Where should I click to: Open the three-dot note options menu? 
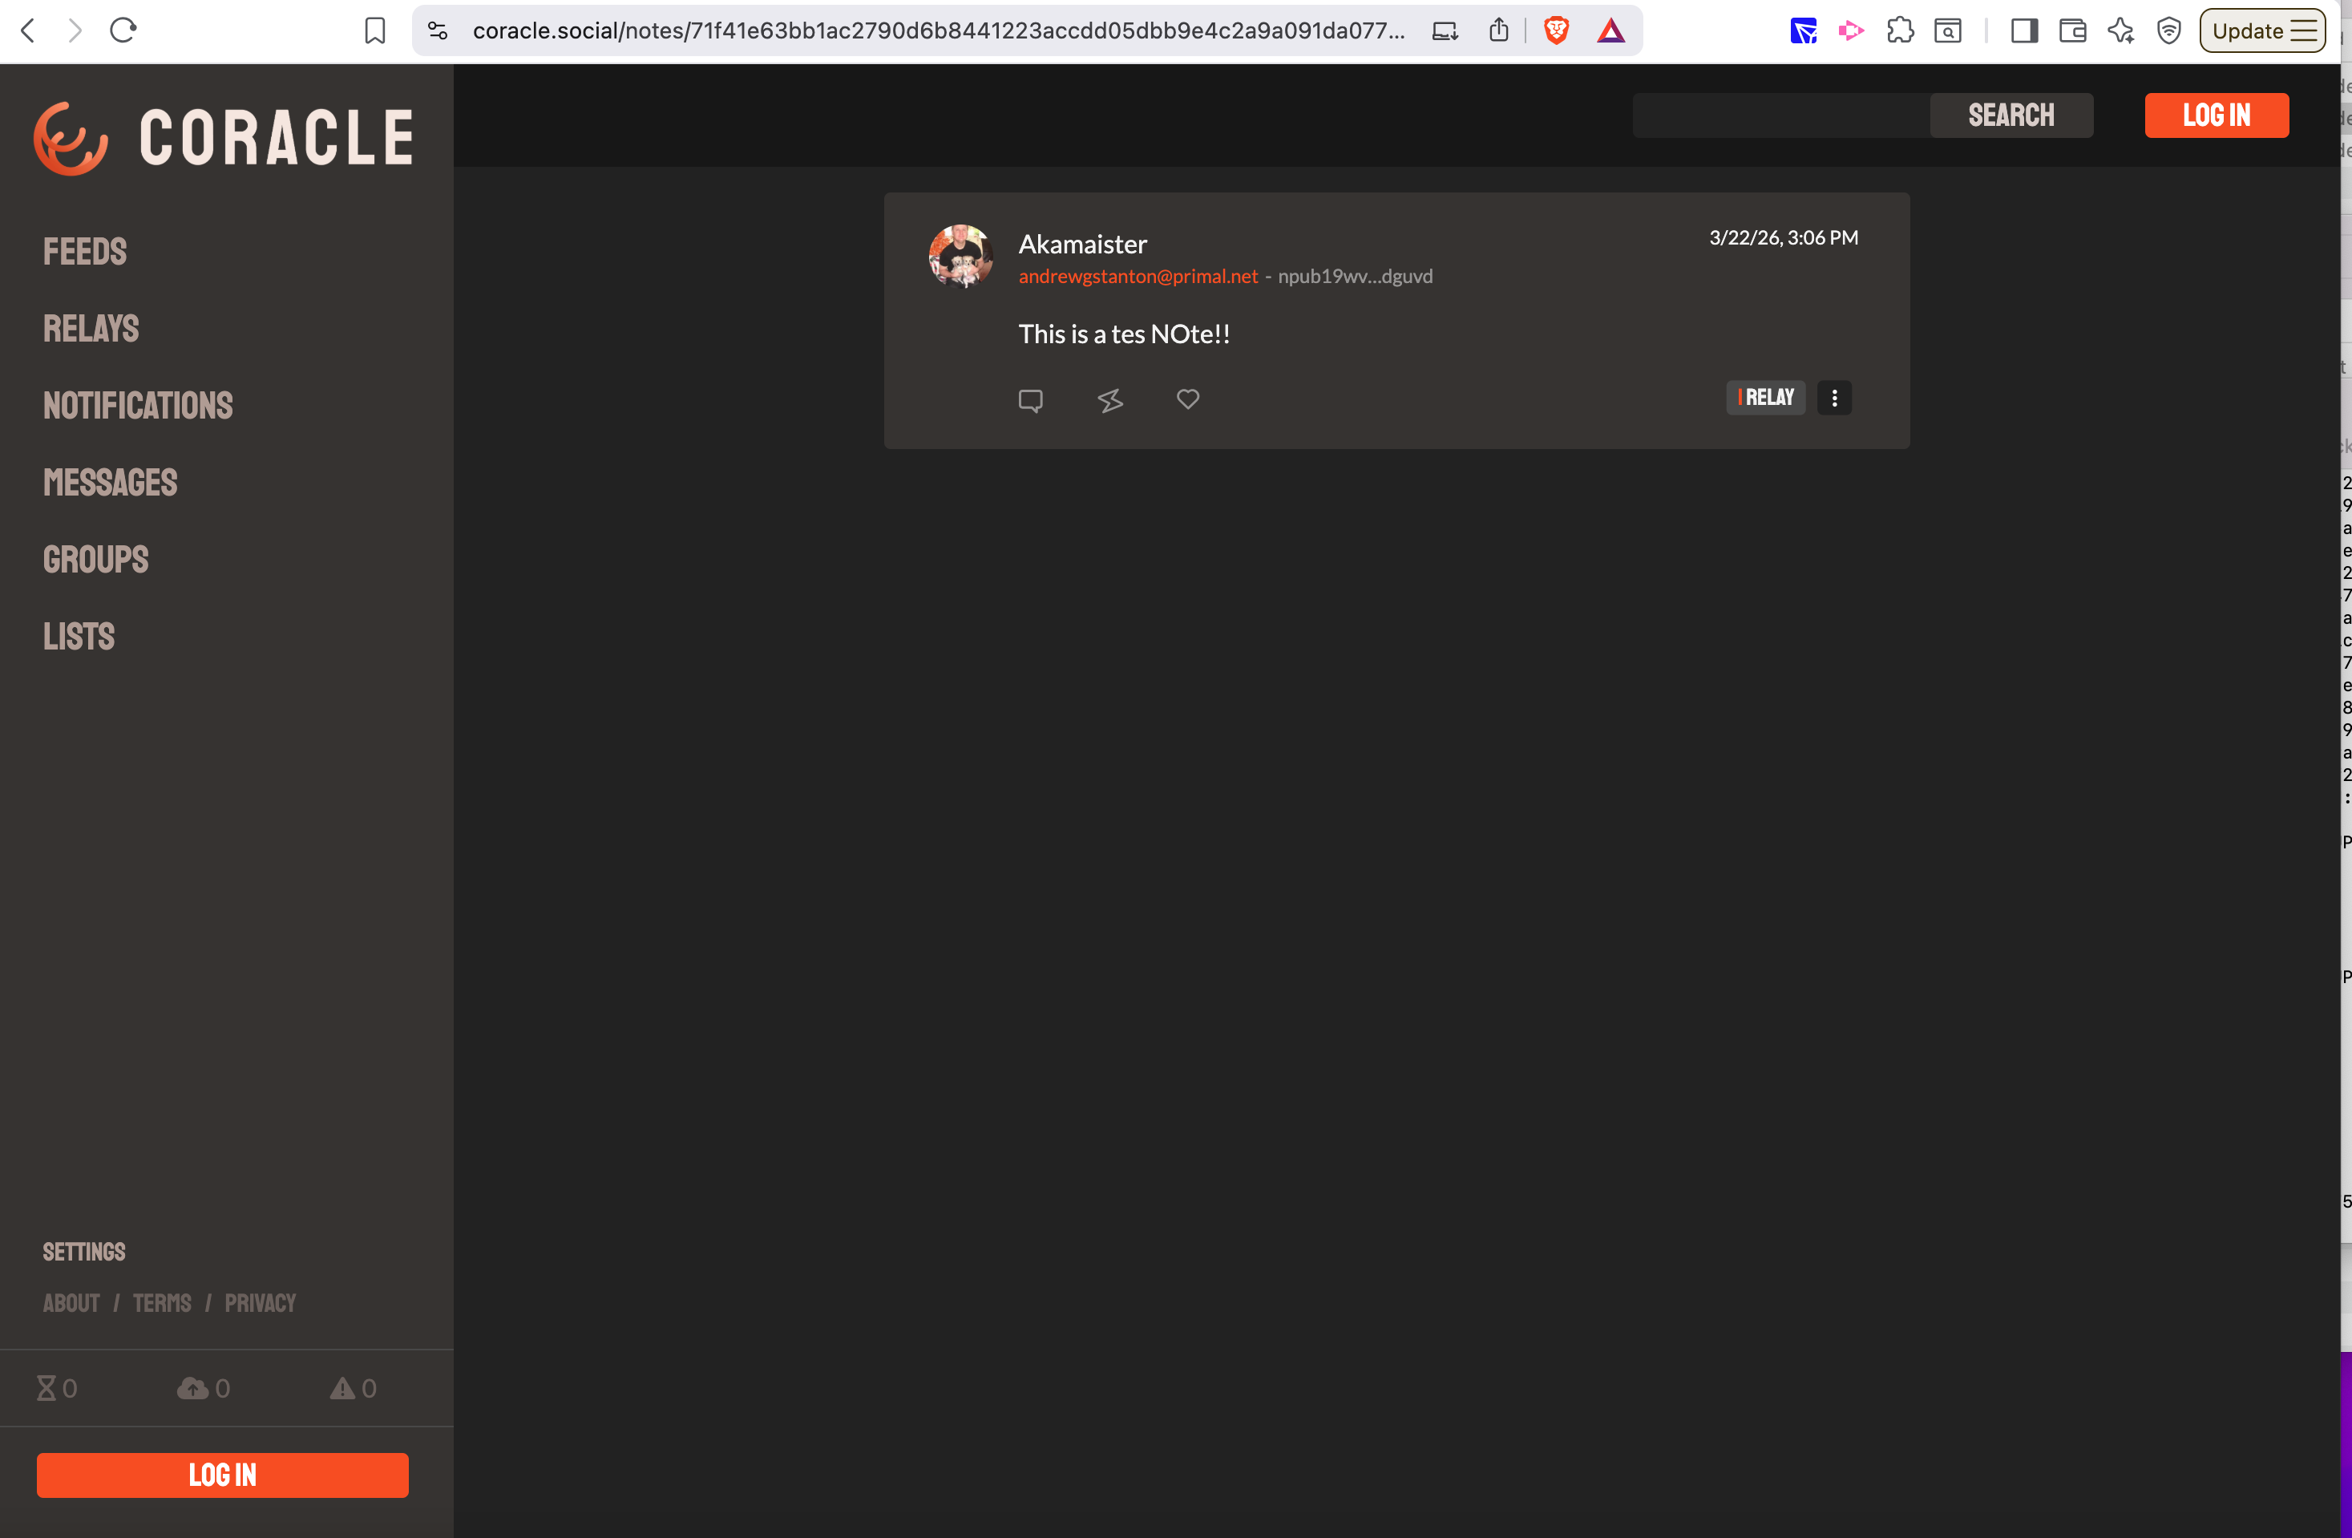(x=1834, y=398)
